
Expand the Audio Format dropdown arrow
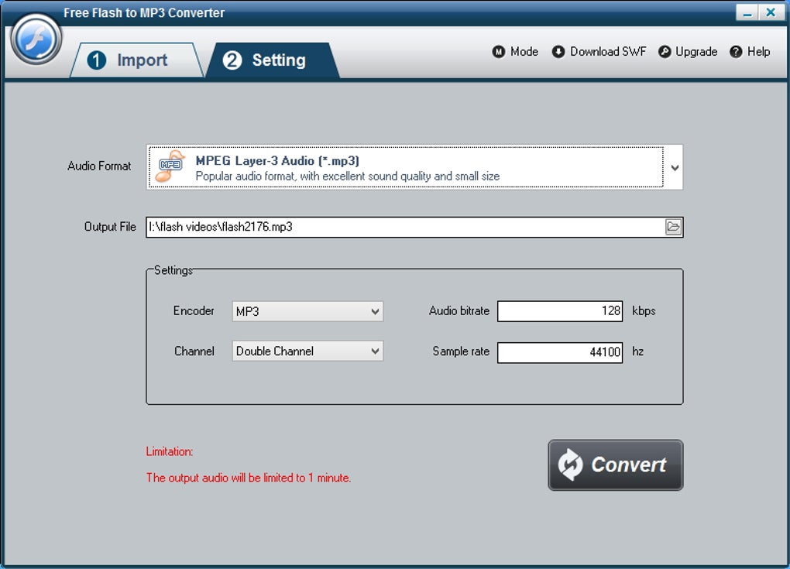coord(675,168)
